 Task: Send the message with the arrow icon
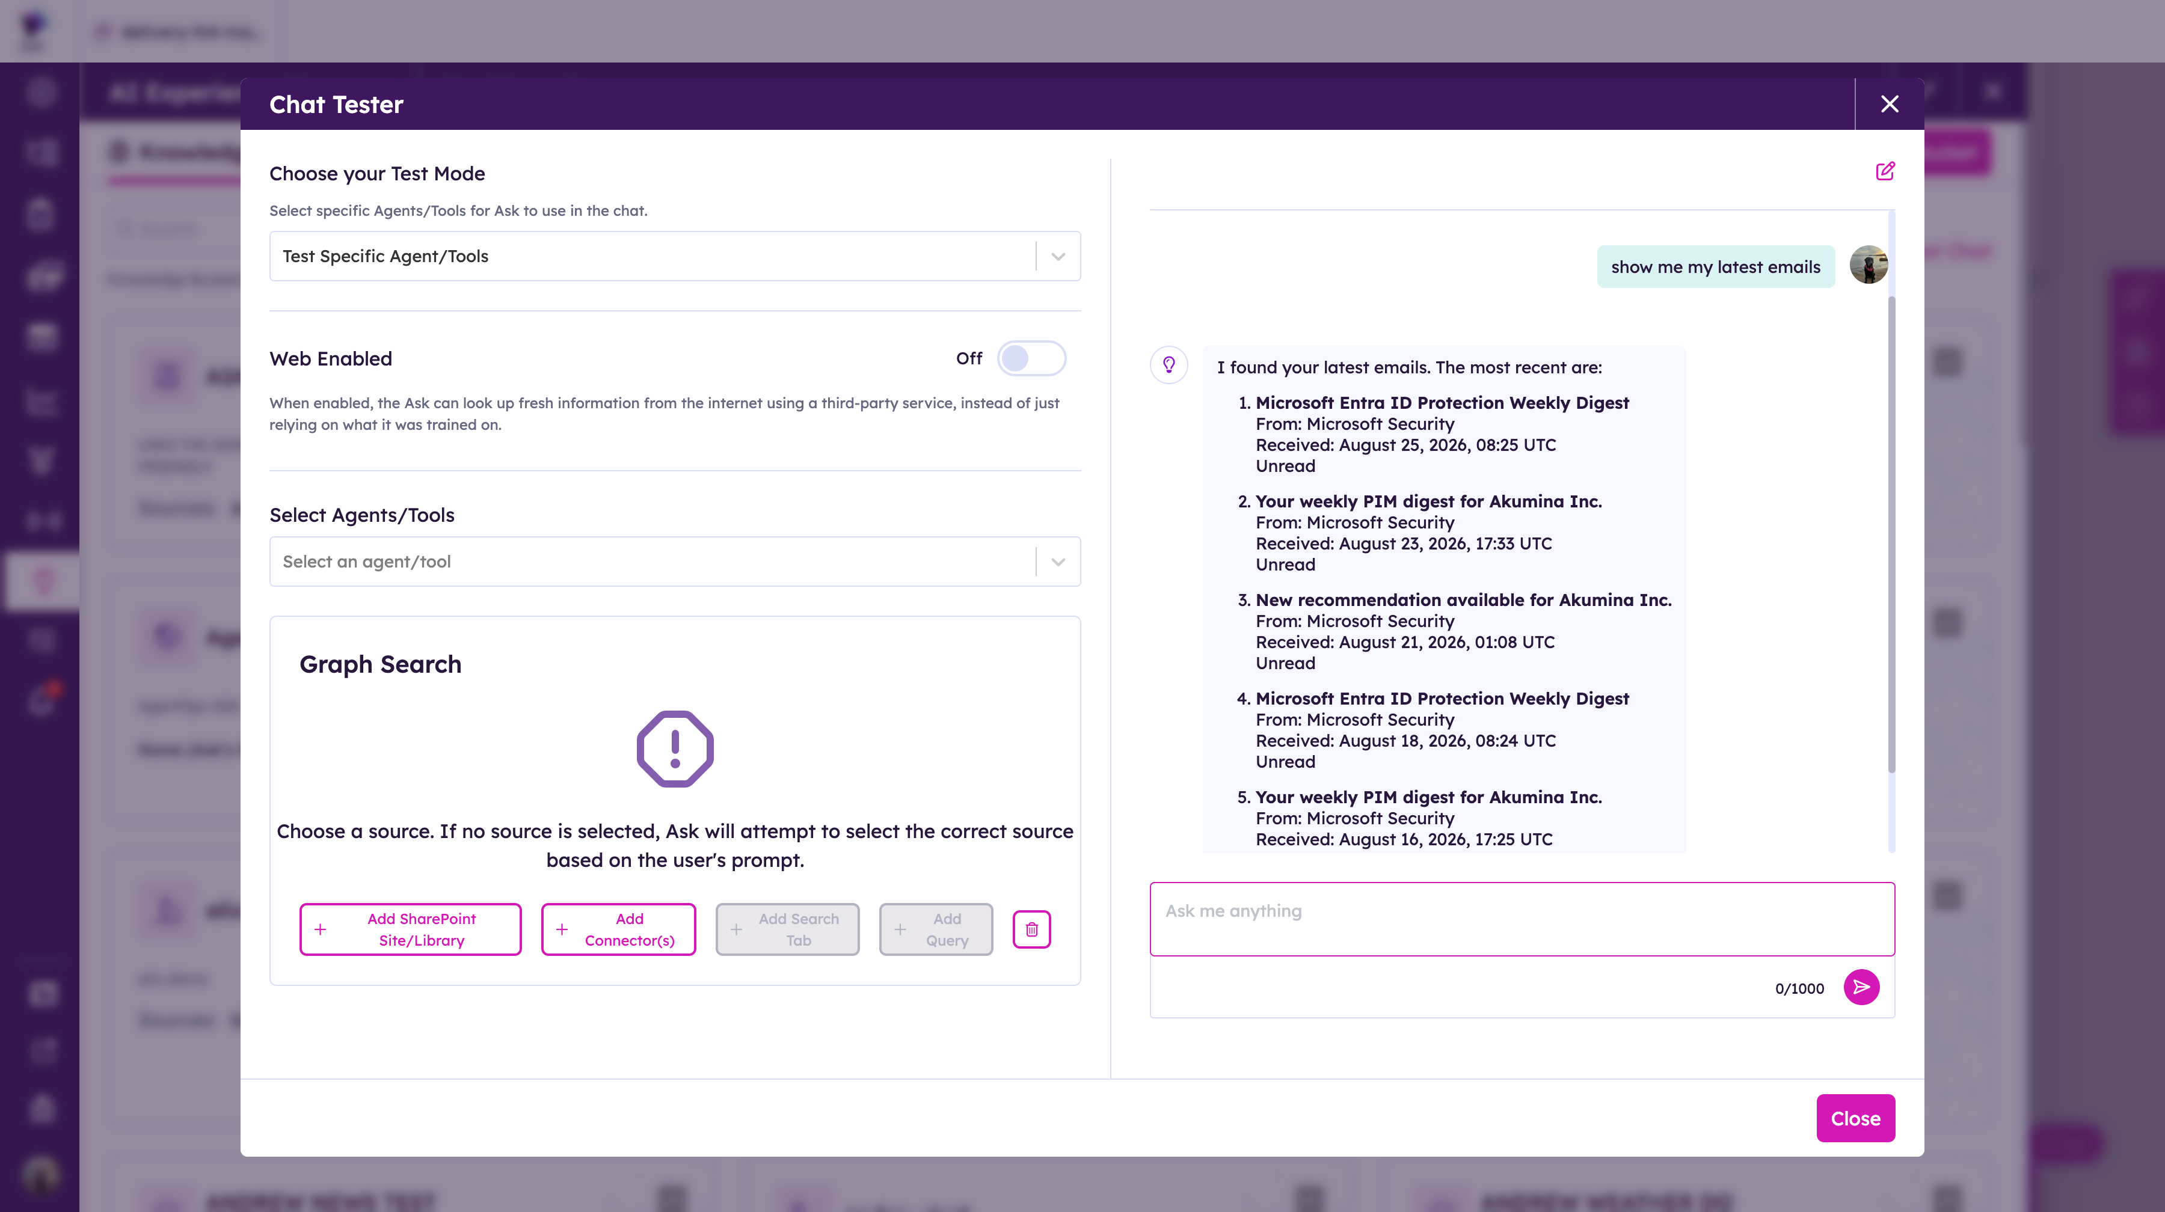[1861, 987]
